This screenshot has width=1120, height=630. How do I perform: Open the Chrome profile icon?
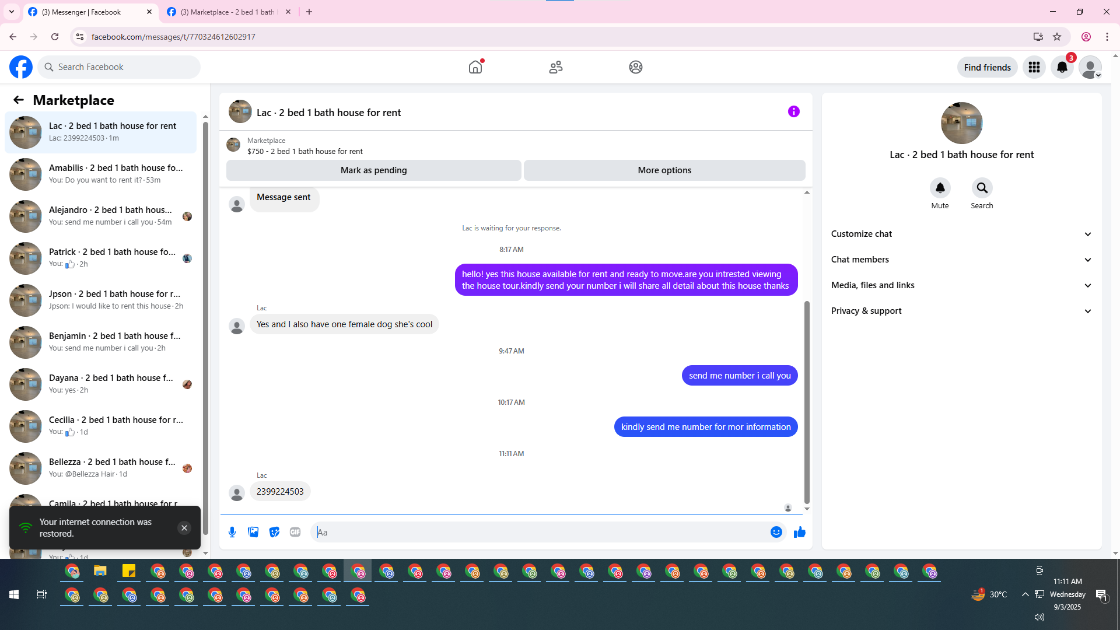(1086, 37)
